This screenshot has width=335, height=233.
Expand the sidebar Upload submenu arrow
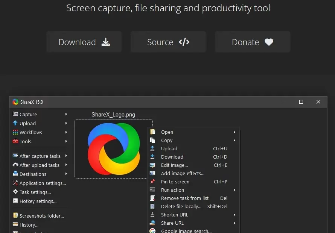click(66, 123)
